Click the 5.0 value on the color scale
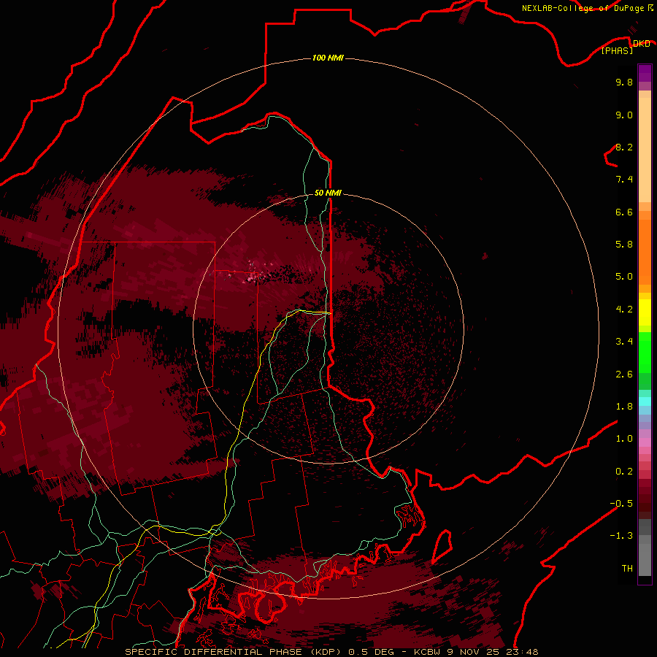This screenshot has width=657, height=657. click(x=624, y=277)
